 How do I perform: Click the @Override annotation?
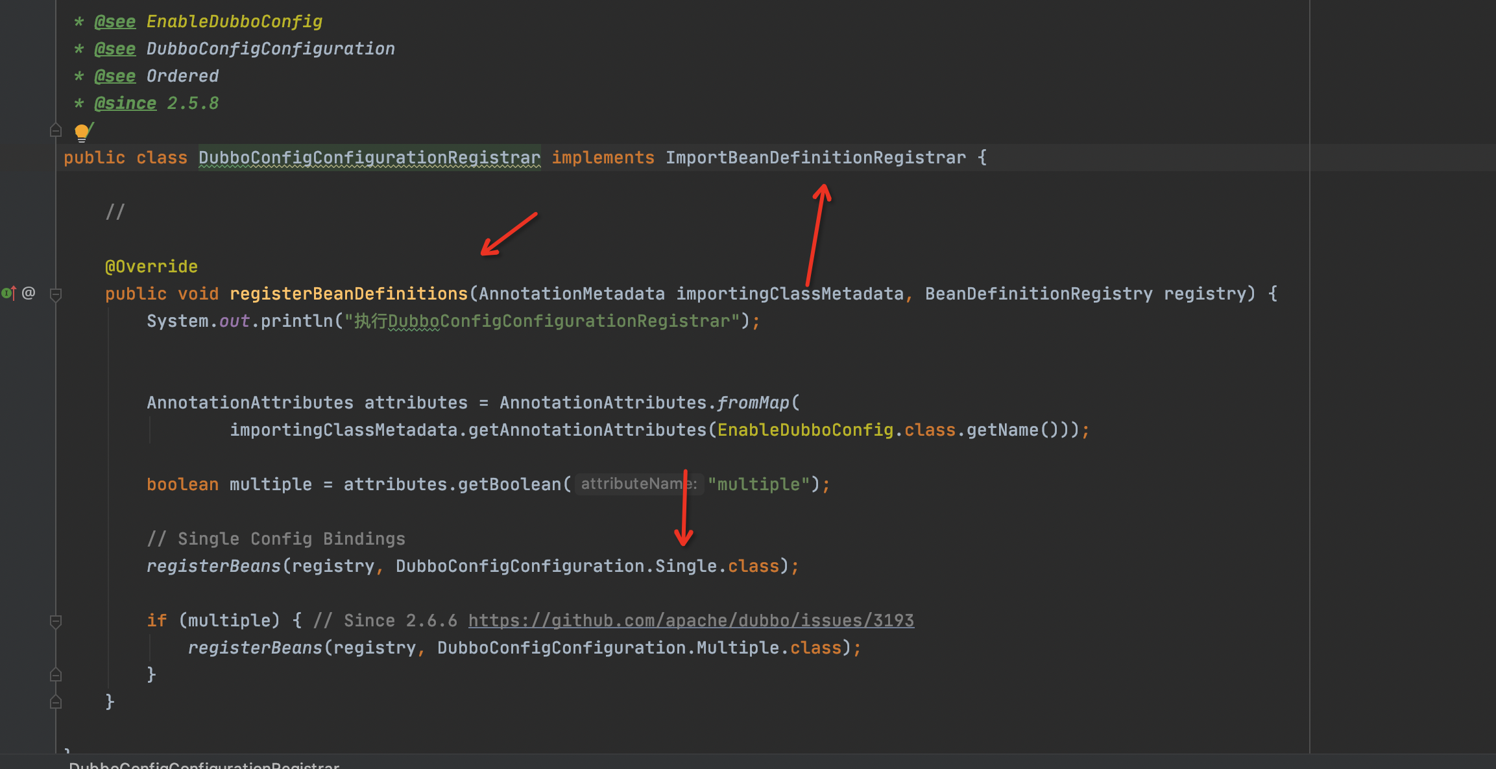(x=151, y=266)
